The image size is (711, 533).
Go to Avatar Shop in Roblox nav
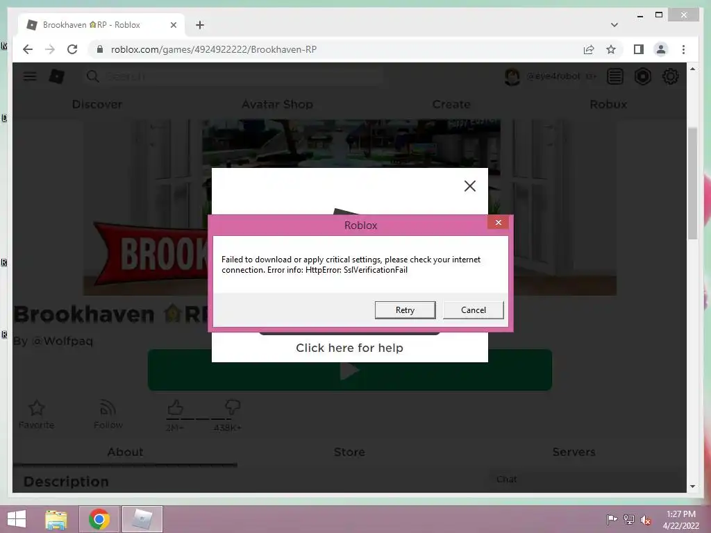point(277,104)
